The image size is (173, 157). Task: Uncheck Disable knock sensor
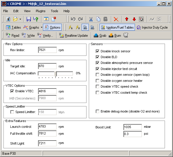point(97,51)
